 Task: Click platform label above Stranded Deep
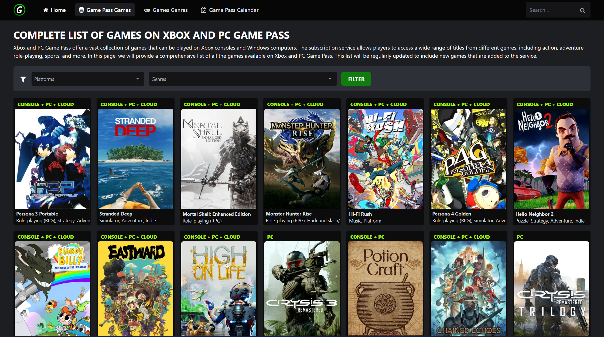coord(129,104)
